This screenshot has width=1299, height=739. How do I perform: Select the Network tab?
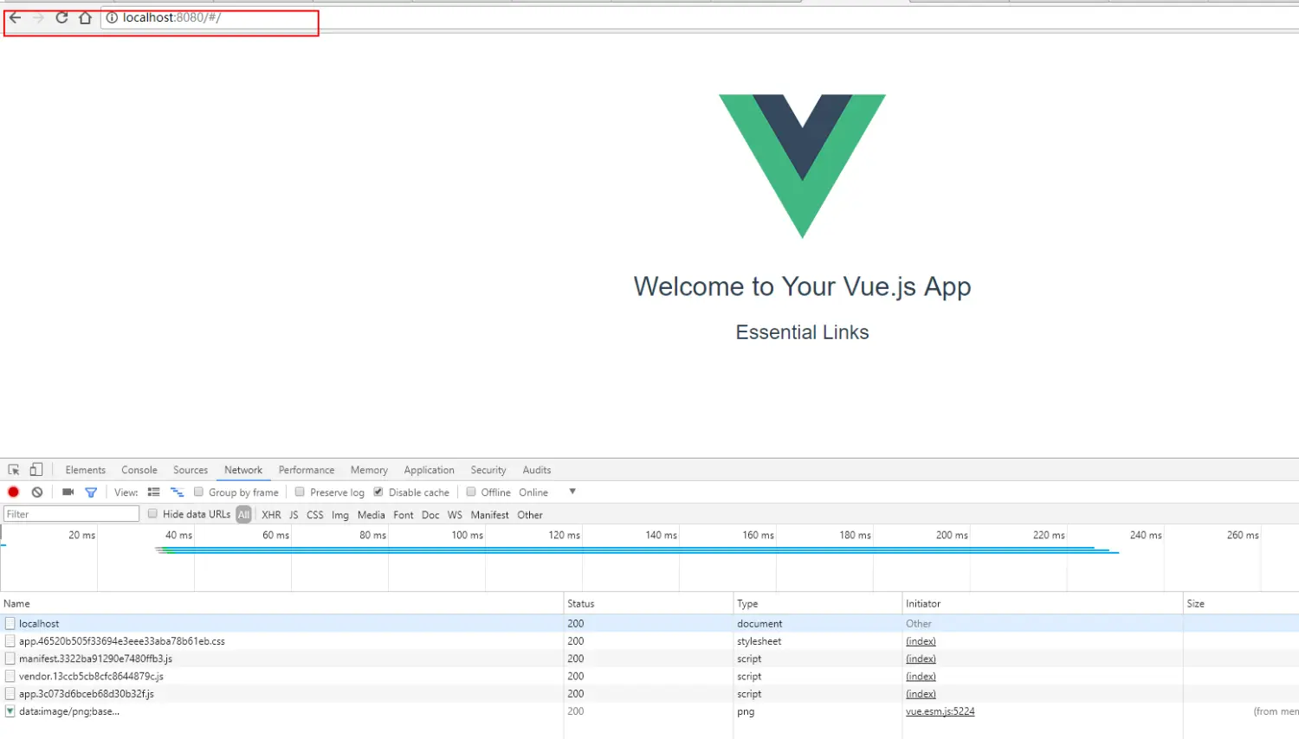click(243, 470)
